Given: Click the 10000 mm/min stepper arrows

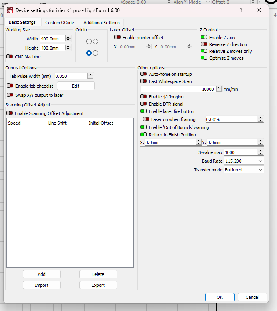Looking at the screenshot, I should pyautogui.click(x=219, y=89).
